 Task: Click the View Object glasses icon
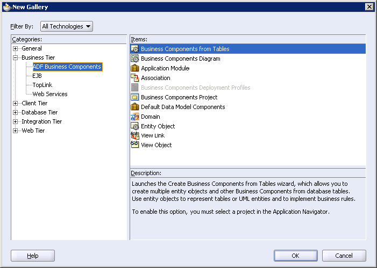134,145
